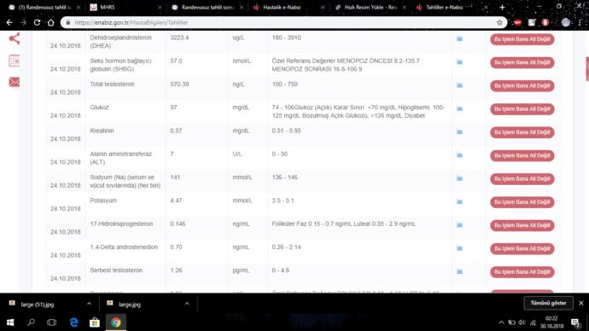Screen dimensions: 589x331
Task: Click the page vertical scrollbar thumb
Action: point(587,69)
